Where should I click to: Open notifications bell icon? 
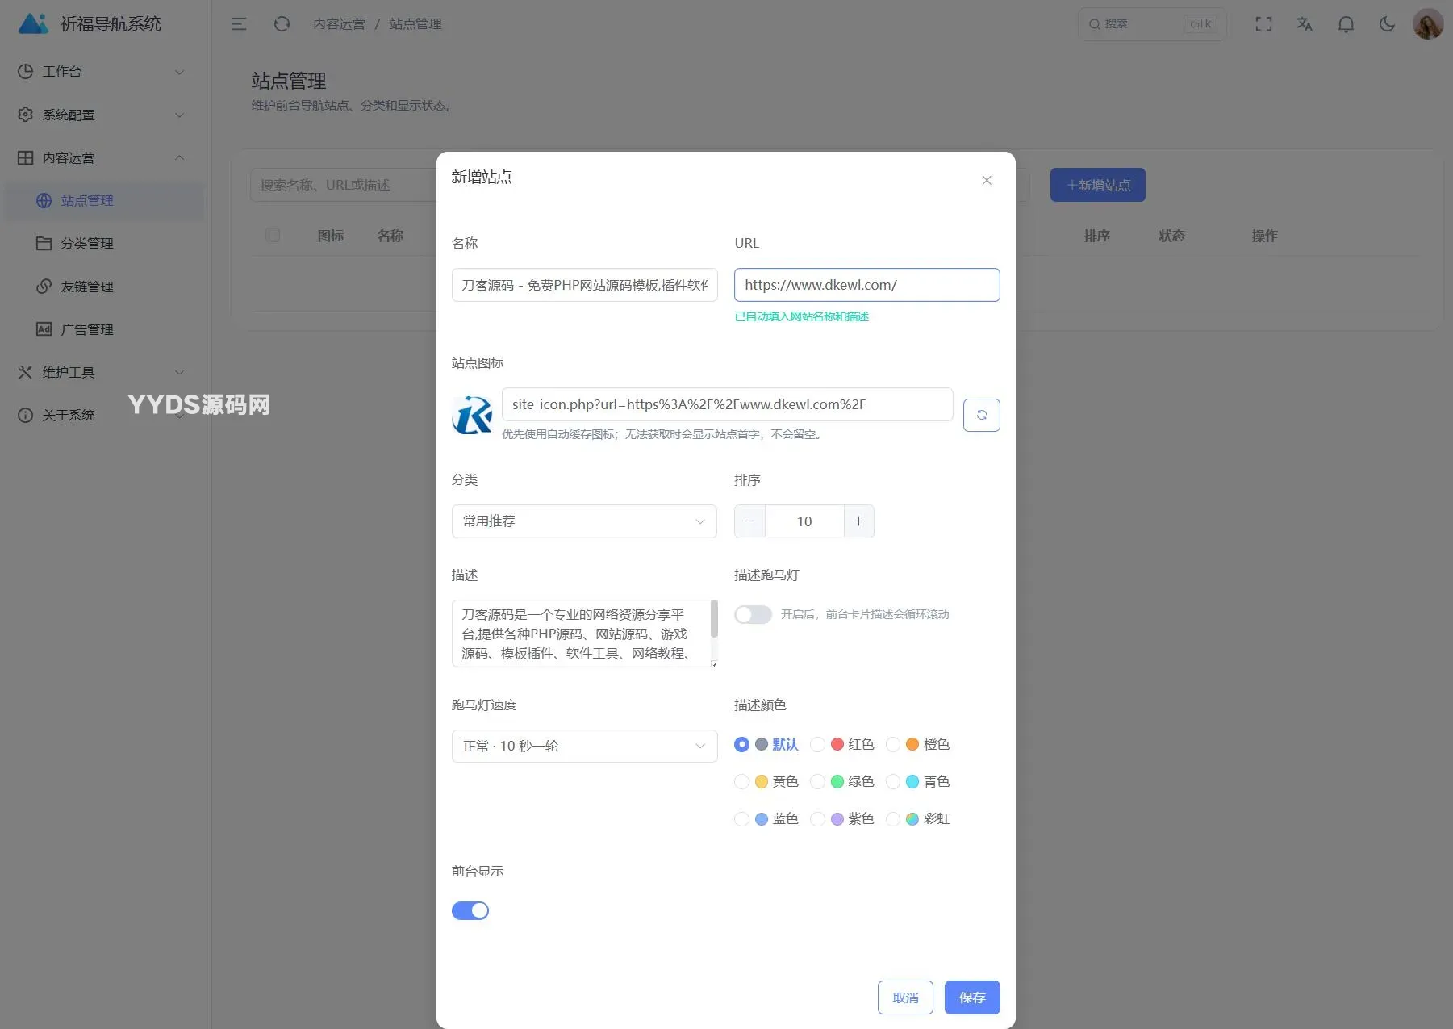coord(1346,24)
